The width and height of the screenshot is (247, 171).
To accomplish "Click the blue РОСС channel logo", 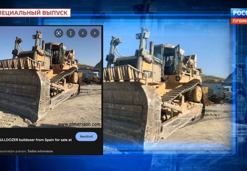I will [239, 13].
